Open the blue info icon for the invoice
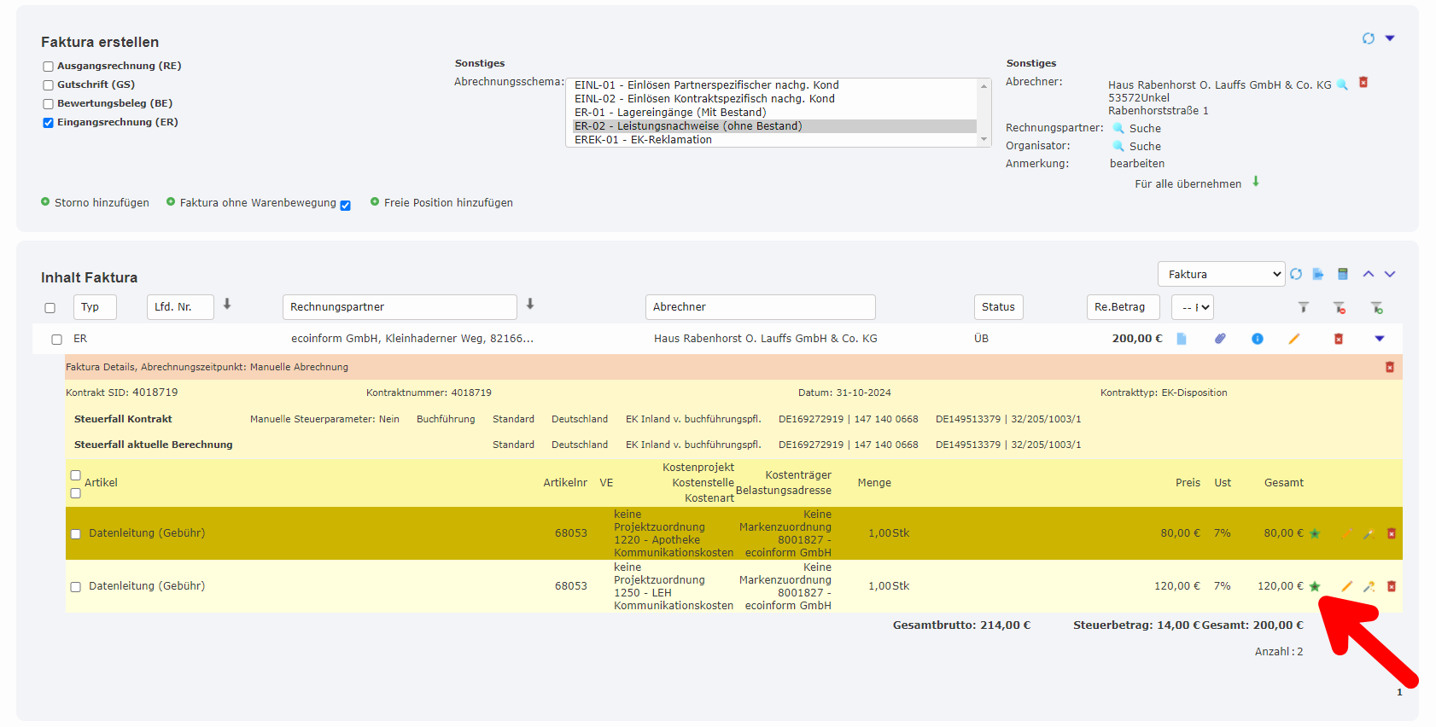The image size is (1436, 727). [1257, 339]
